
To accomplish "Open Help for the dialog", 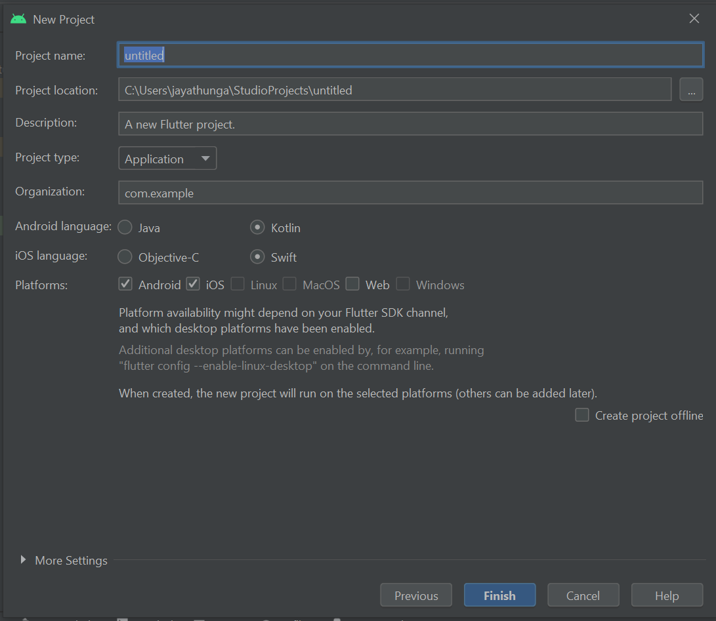I will pyautogui.click(x=666, y=595).
